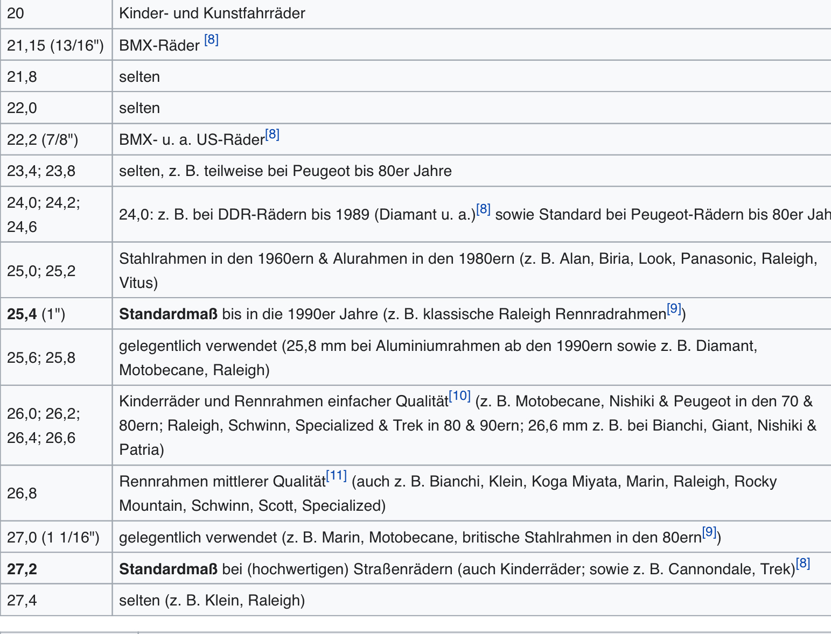Open footnote [8] after Diamant u. a.
831x634 pixels.
[x=484, y=209]
